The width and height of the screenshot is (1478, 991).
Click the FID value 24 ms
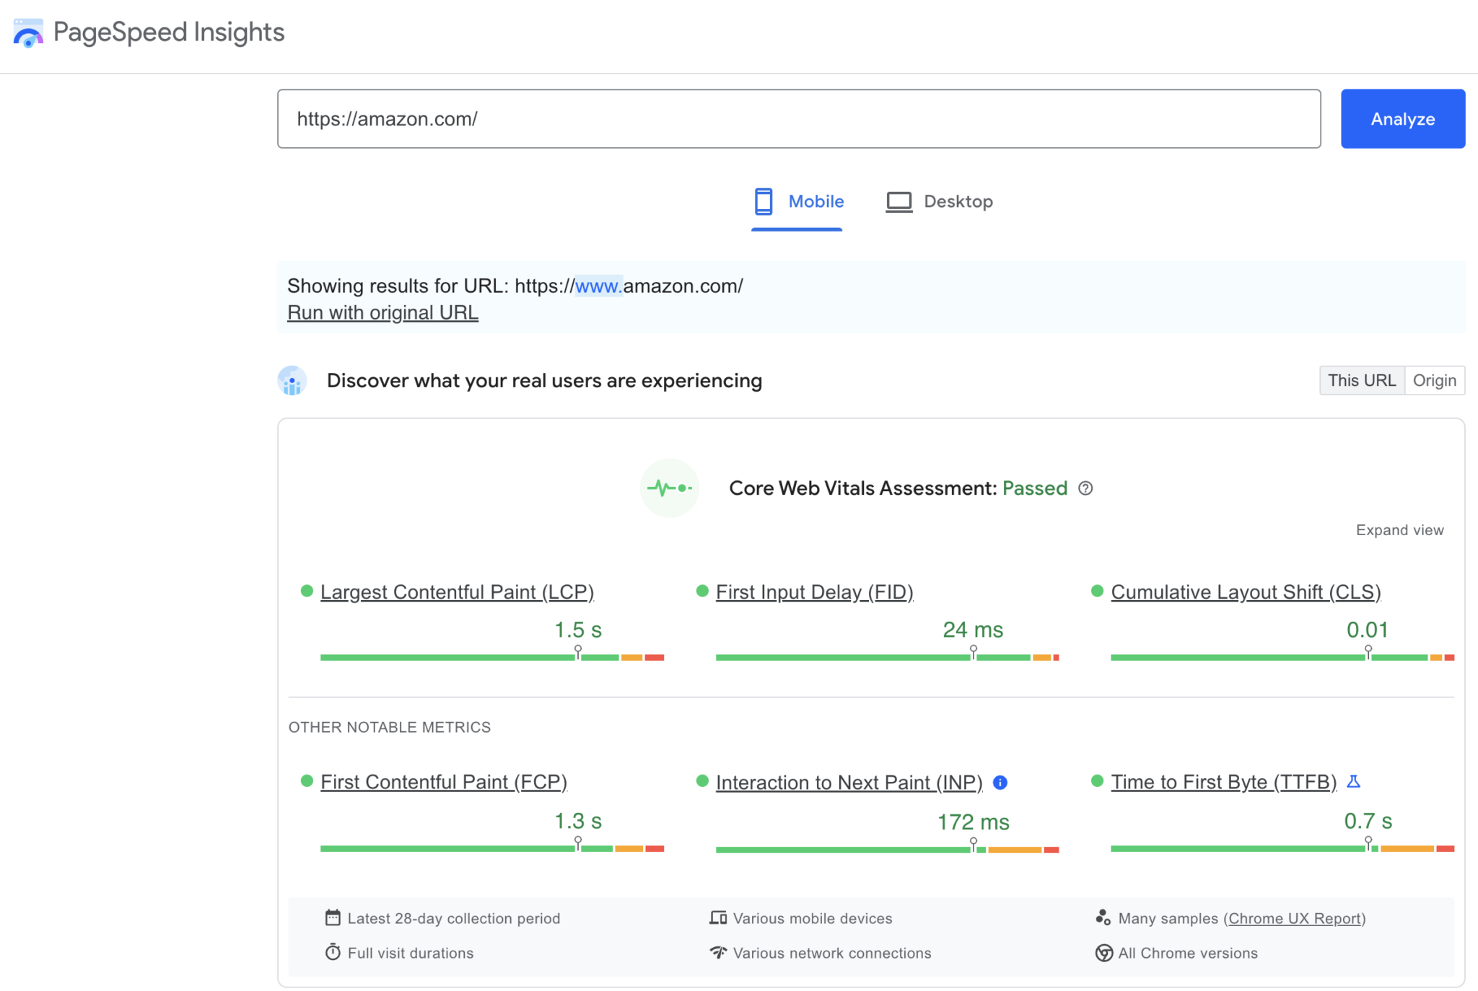click(973, 630)
